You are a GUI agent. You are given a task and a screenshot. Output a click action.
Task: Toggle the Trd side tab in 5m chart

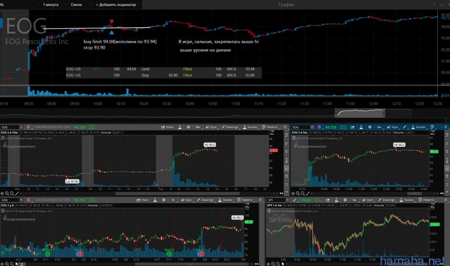click(x=447, y=135)
